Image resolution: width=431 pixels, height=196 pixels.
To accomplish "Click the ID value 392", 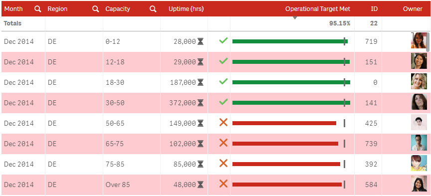I will tap(371, 165).
